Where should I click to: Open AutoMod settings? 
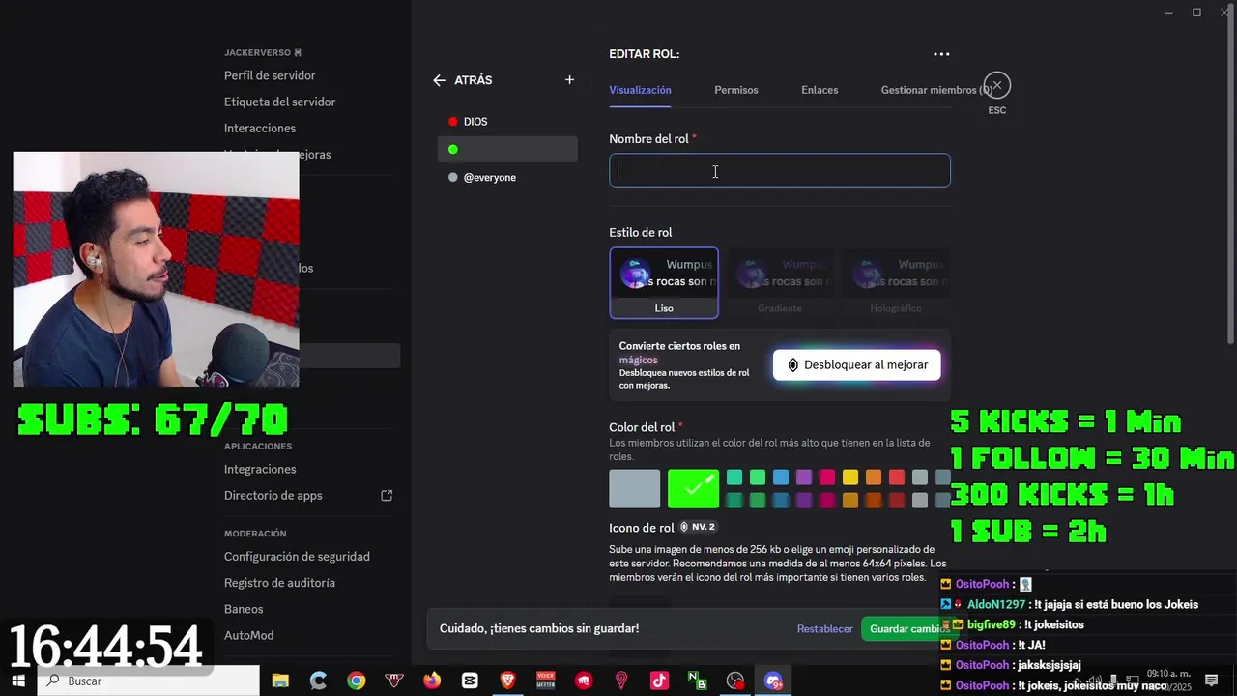[248, 635]
